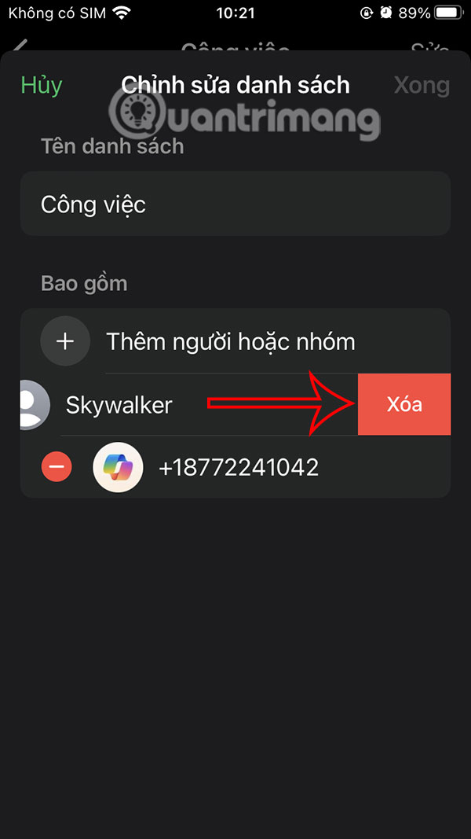Tap the dimmed Sửa button behind sheet
The height and width of the screenshot is (839, 471).
430,47
